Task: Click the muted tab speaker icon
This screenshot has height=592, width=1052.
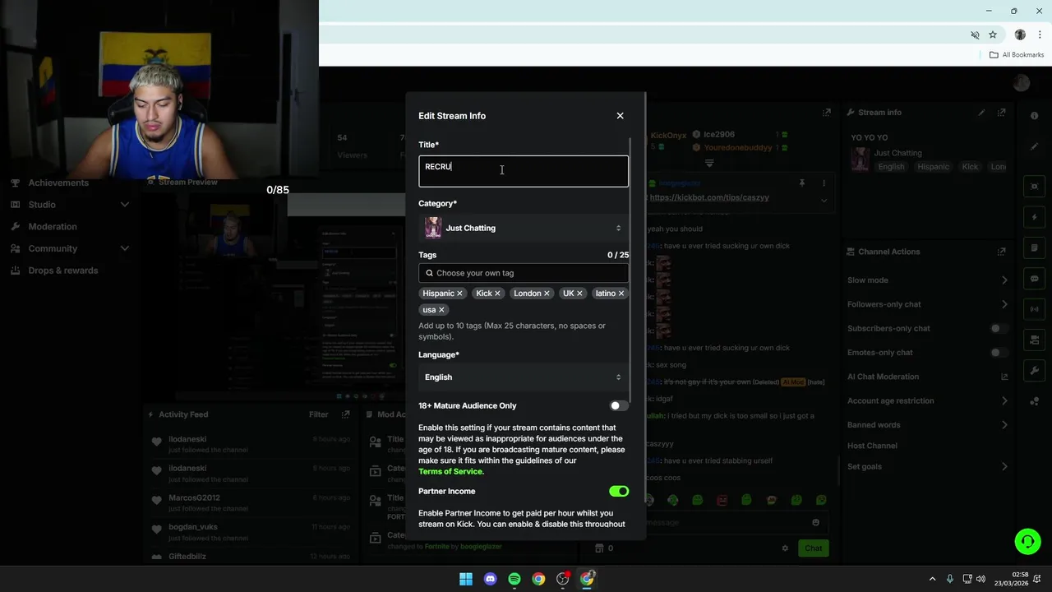Action: pos(975,35)
